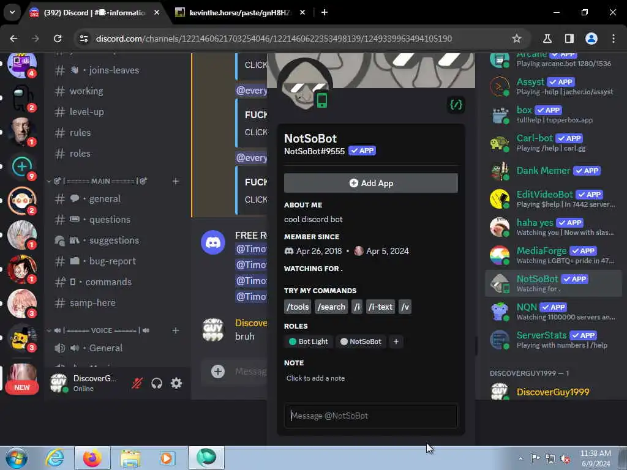Click the /i command chip
The image size is (627, 470).
[357, 307]
